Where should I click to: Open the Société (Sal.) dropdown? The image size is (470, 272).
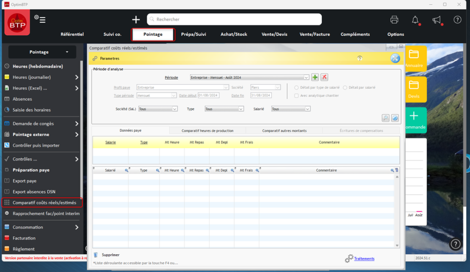point(174,109)
